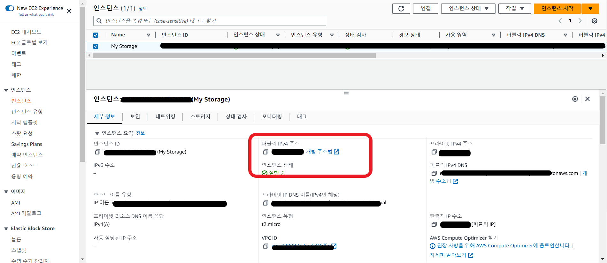The width and height of the screenshot is (607, 263).
Task: Click the instance search input field
Action: [x=210, y=21]
